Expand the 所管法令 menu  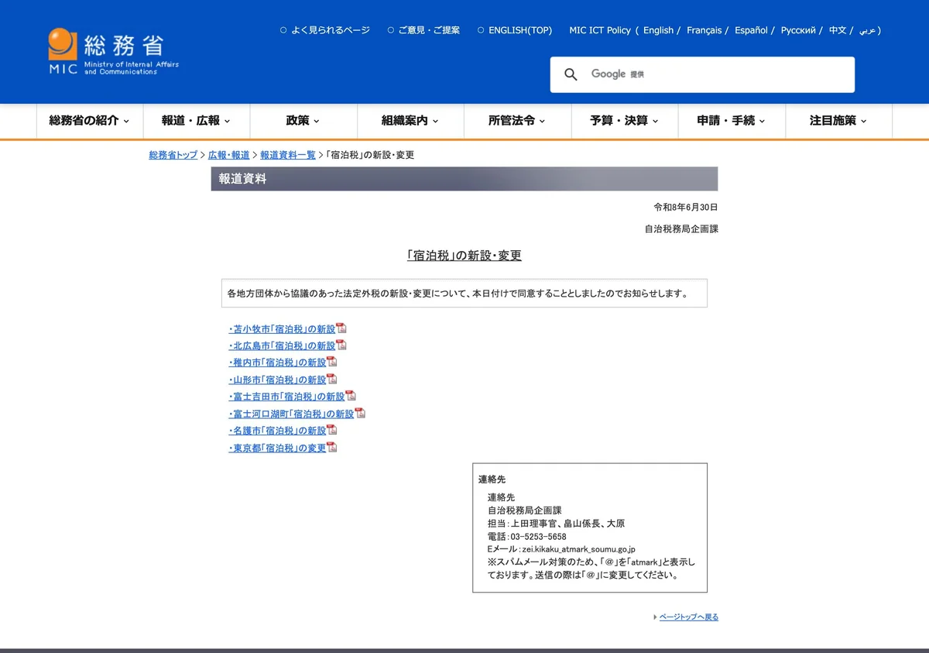coord(517,121)
